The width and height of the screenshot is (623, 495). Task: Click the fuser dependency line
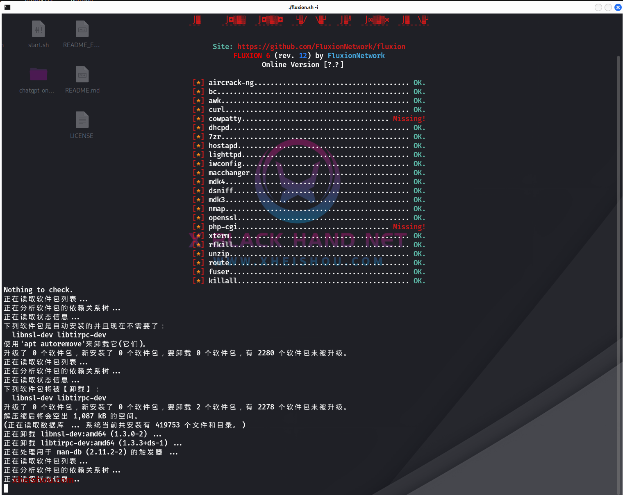pos(309,272)
